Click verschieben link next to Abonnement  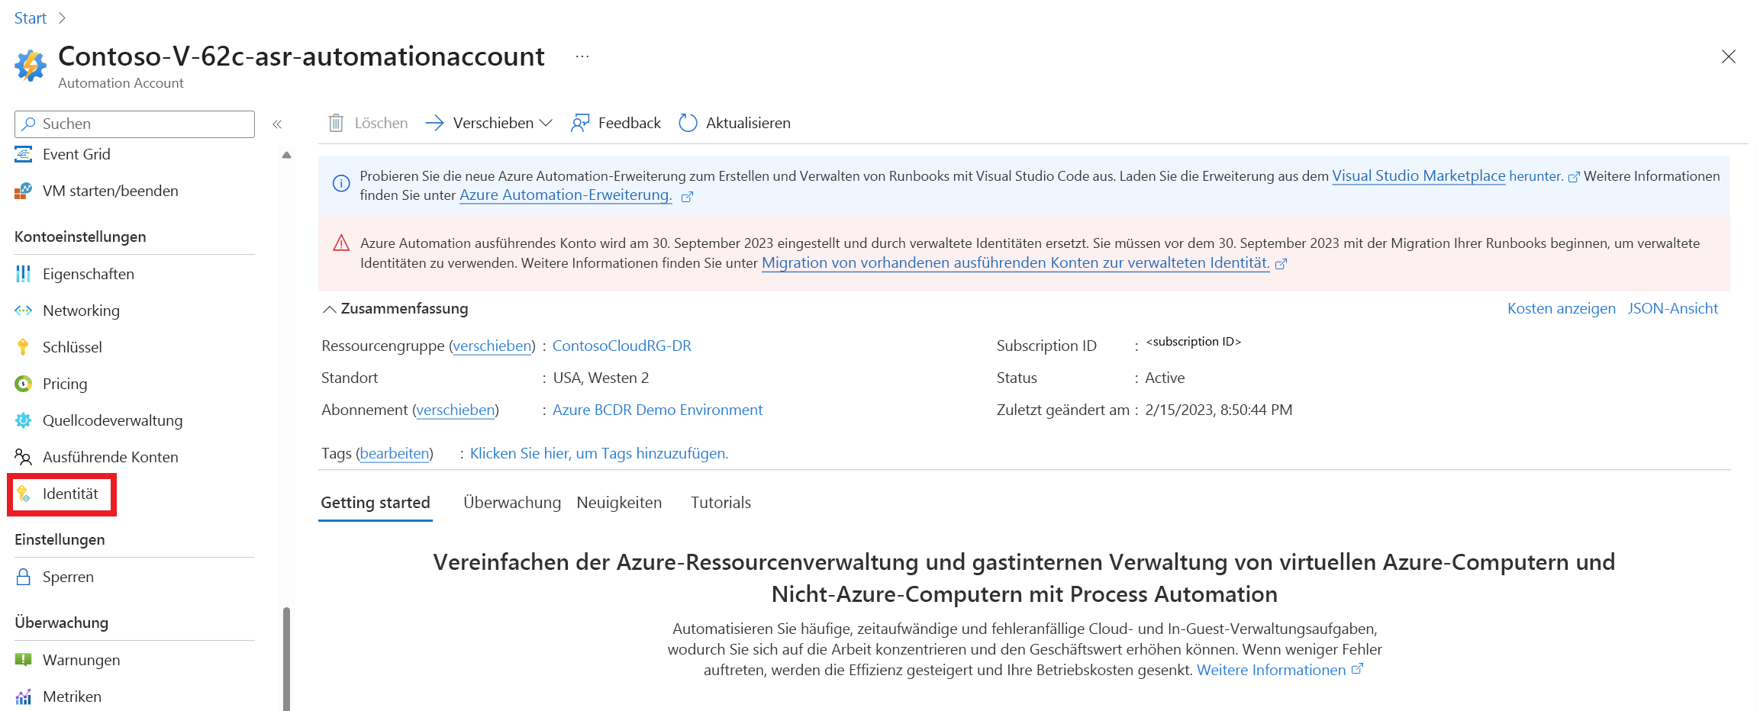click(456, 410)
